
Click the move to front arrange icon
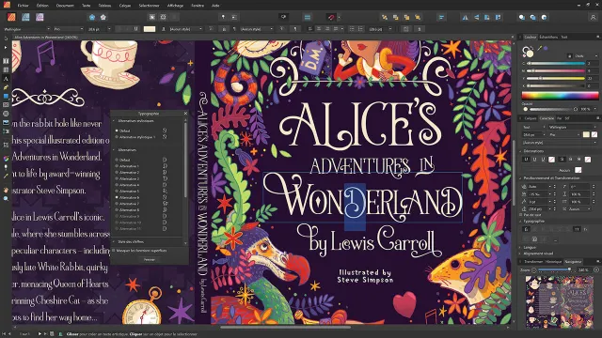[x=418, y=17]
